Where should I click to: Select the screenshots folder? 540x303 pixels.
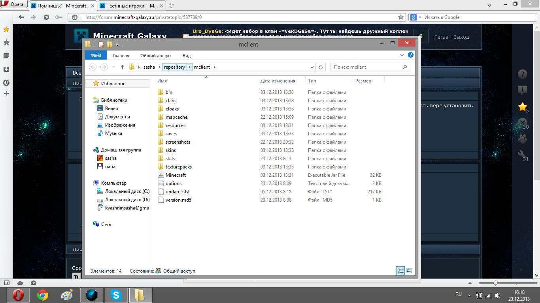(178, 142)
